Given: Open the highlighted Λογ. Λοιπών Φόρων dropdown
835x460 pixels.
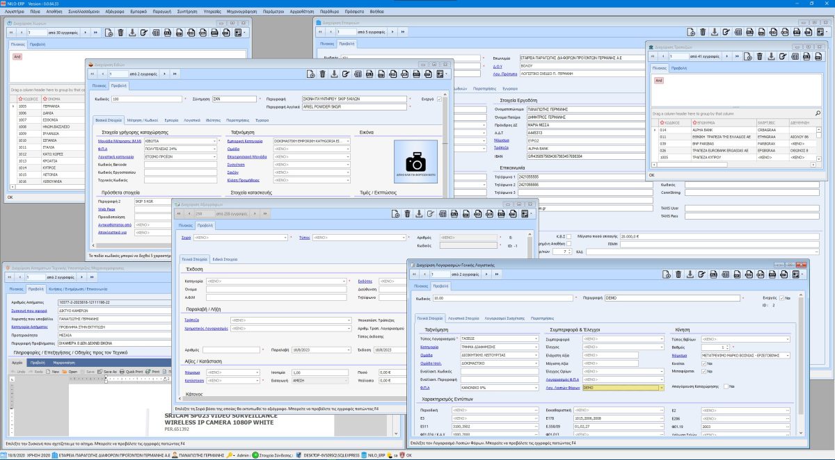Looking at the screenshot, I should pos(660,388).
